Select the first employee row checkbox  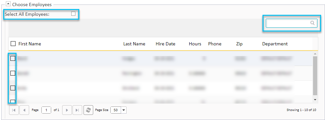tap(13, 59)
